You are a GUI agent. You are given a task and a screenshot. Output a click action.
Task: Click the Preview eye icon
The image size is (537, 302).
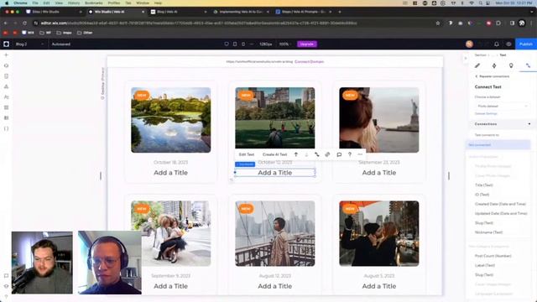pyautogui.click(x=508, y=44)
